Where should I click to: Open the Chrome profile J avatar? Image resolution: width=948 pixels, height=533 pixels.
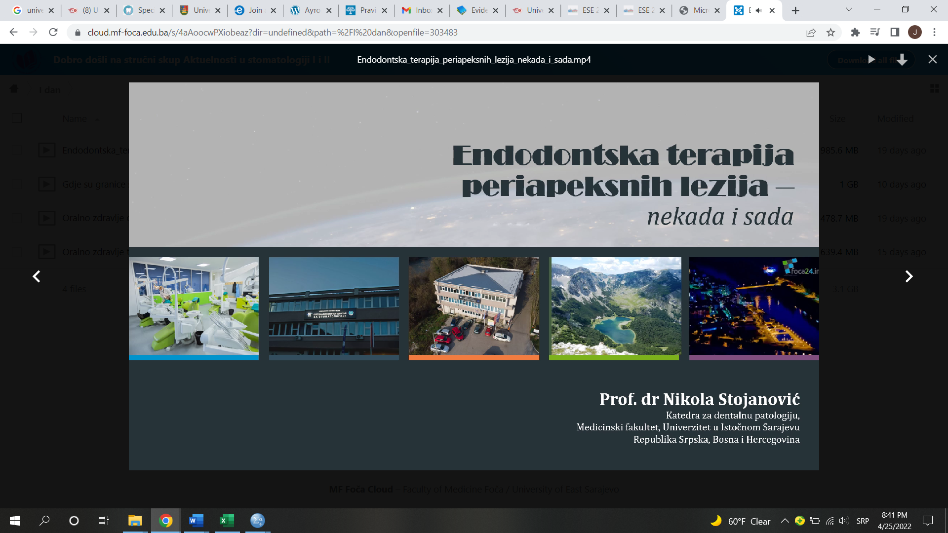click(914, 32)
